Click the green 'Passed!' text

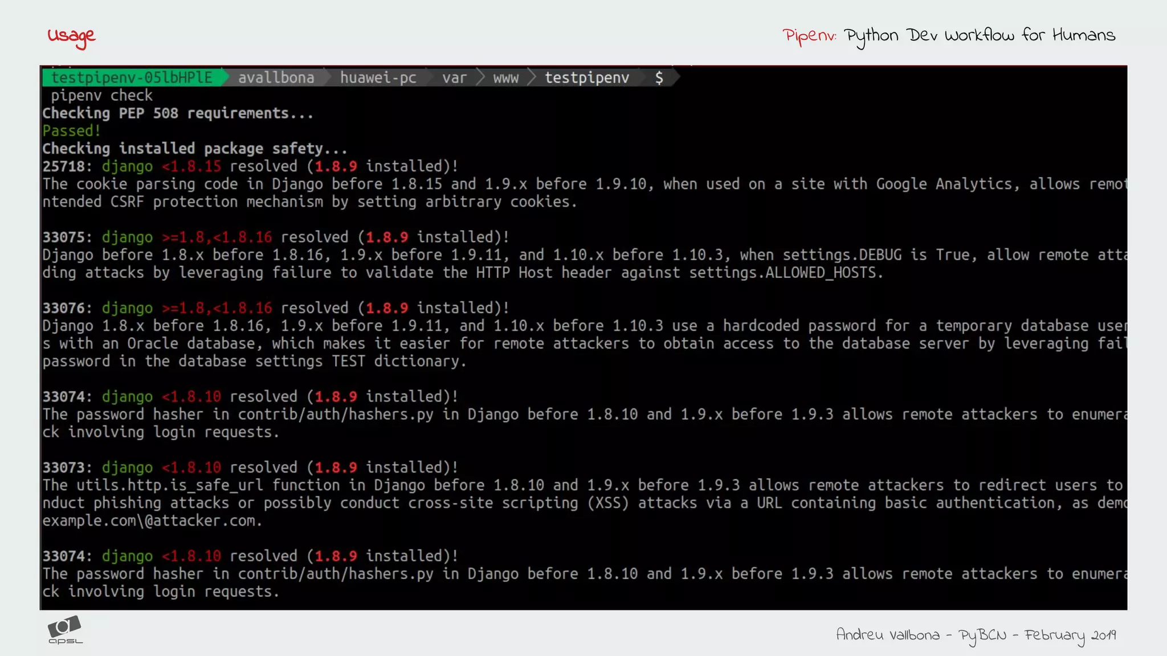coord(72,130)
